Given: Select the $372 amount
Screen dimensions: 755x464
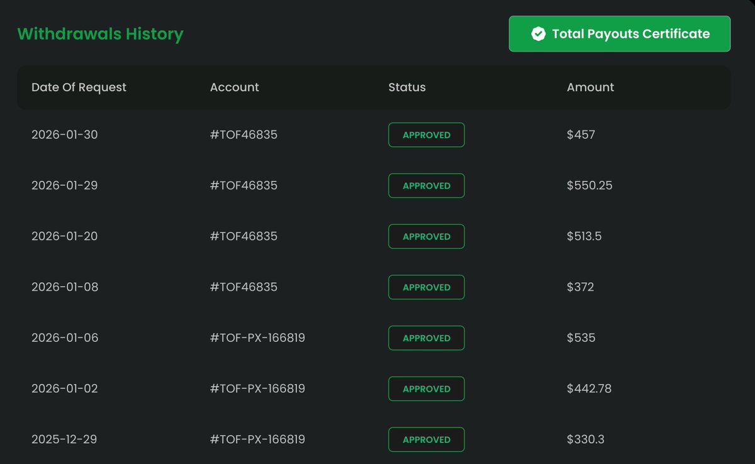Looking at the screenshot, I should (580, 287).
